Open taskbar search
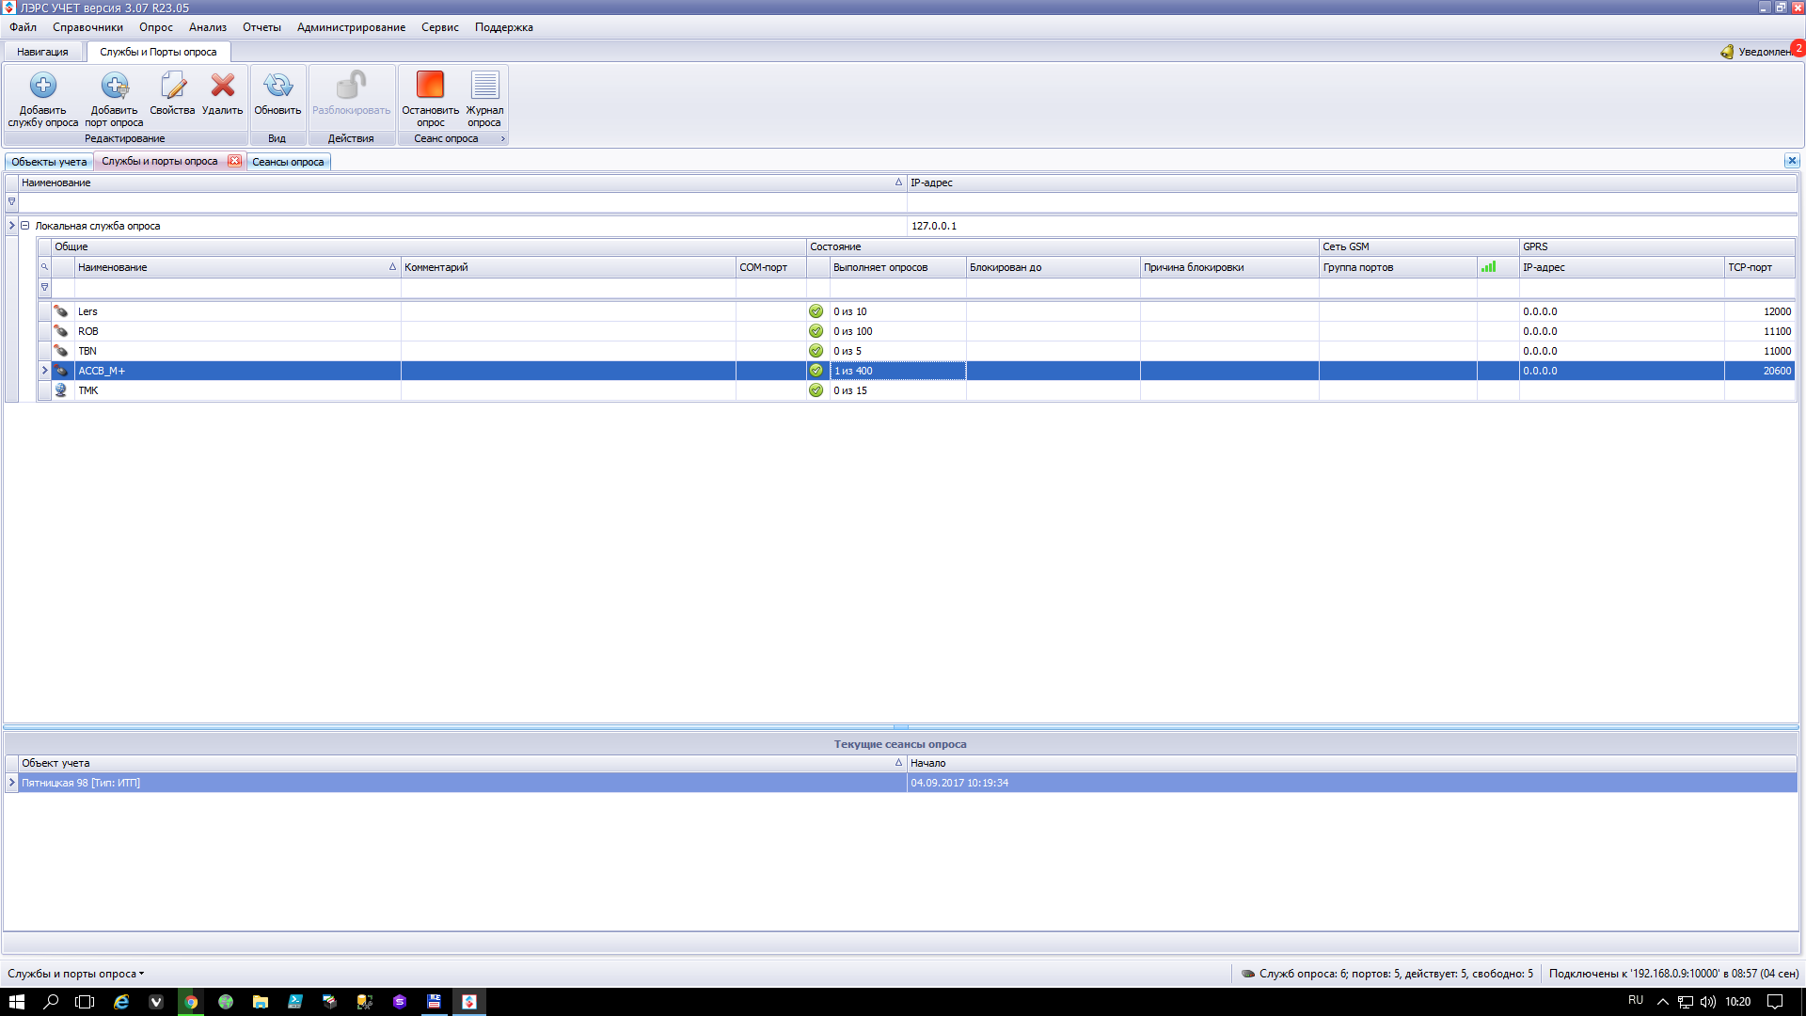 click(x=52, y=1002)
